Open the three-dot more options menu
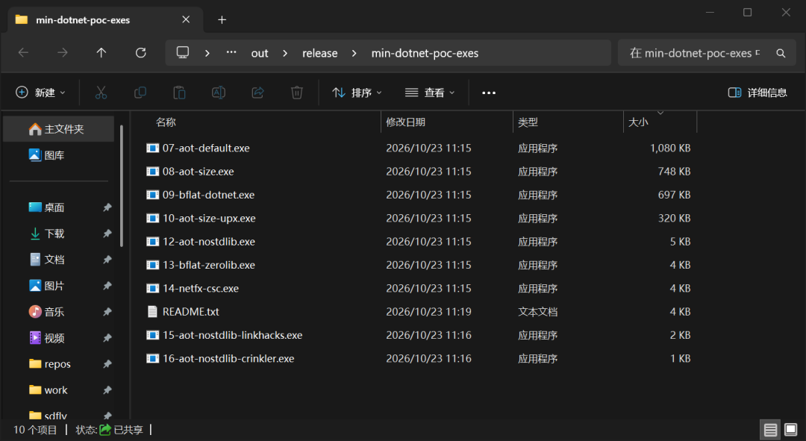The height and width of the screenshot is (441, 806). pyautogui.click(x=489, y=93)
